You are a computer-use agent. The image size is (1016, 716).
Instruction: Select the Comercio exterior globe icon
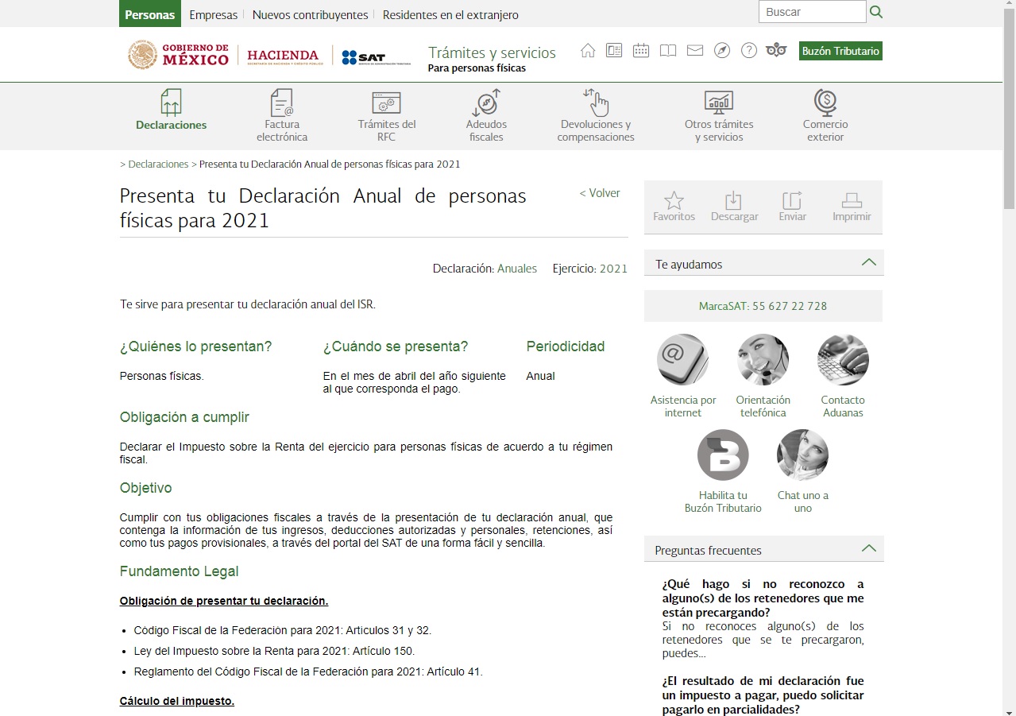(x=825, y=103)
